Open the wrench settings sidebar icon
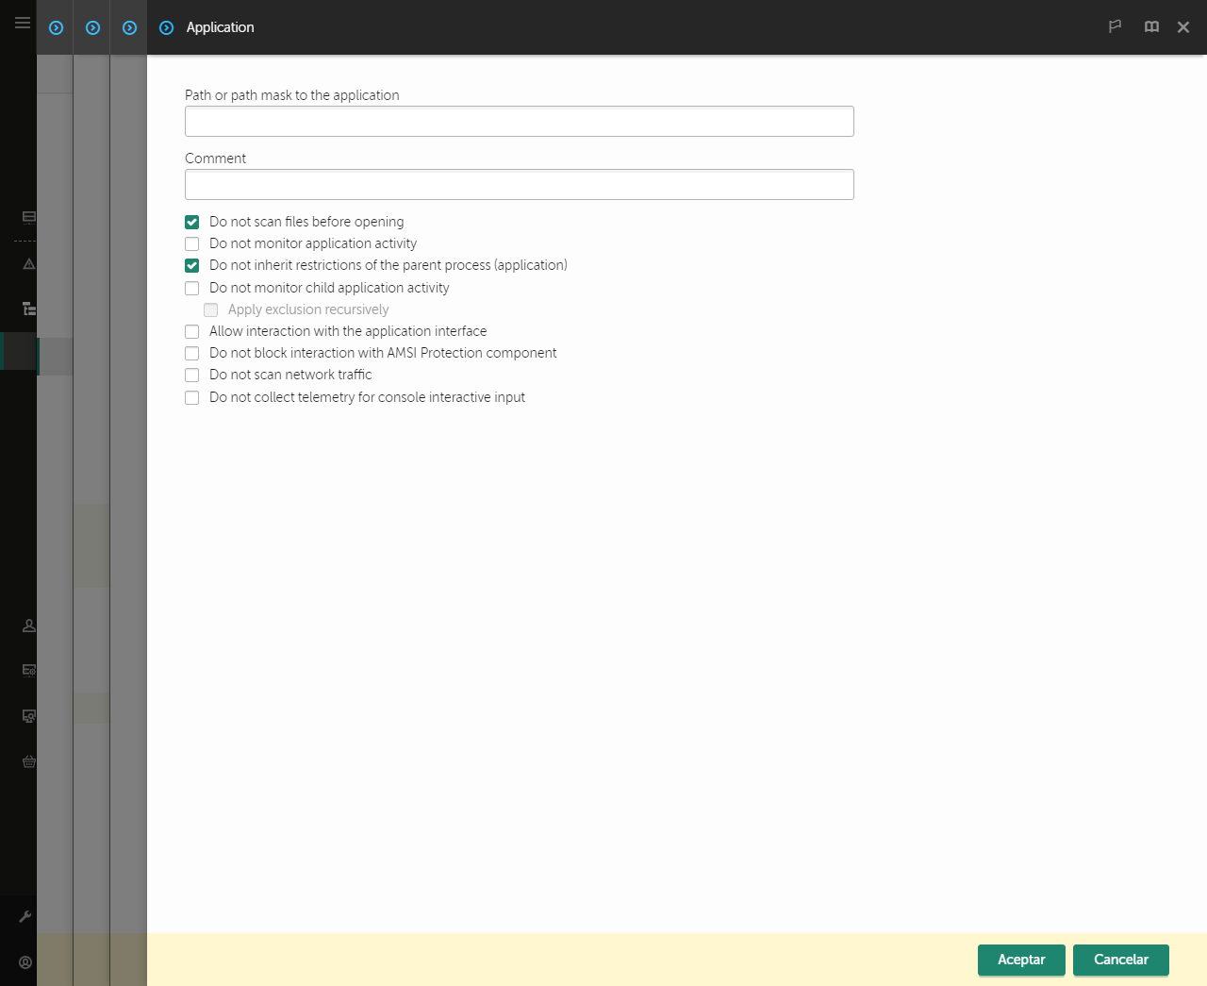The width and height of the screenshot is (1207, 986). click(25, 916)
